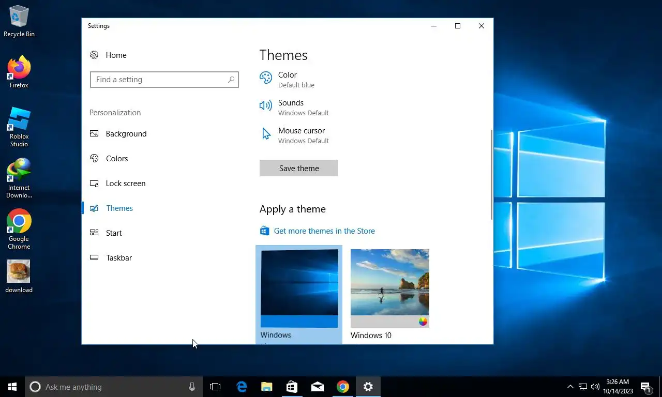The image size is (662, 397).
Task: Open Windows Start menu button
Action: pyautogui.click(x=12, y=387)
